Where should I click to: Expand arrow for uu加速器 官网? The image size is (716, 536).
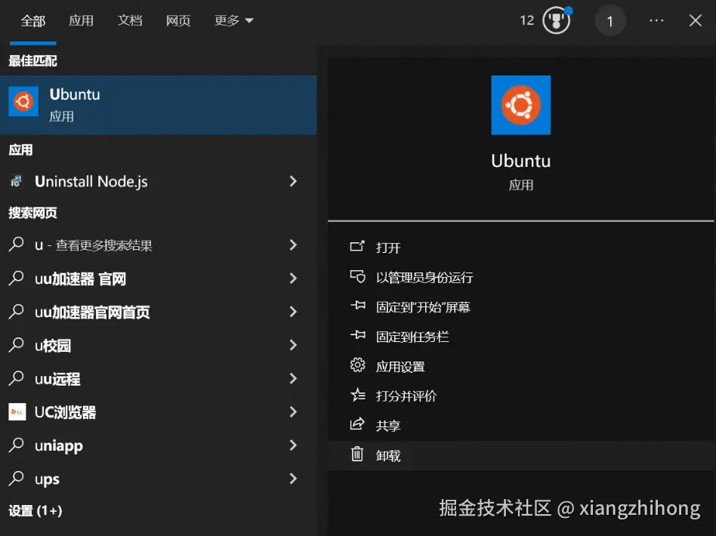pyautogui.click(x=293, y=278)
